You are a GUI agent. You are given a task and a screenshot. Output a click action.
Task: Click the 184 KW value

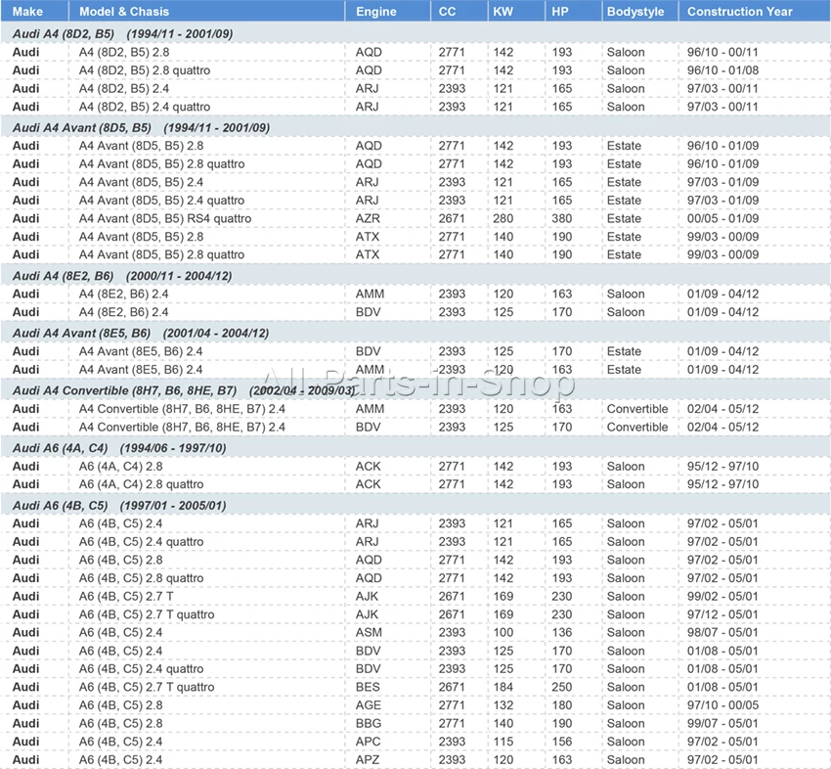tap(503, 687)
